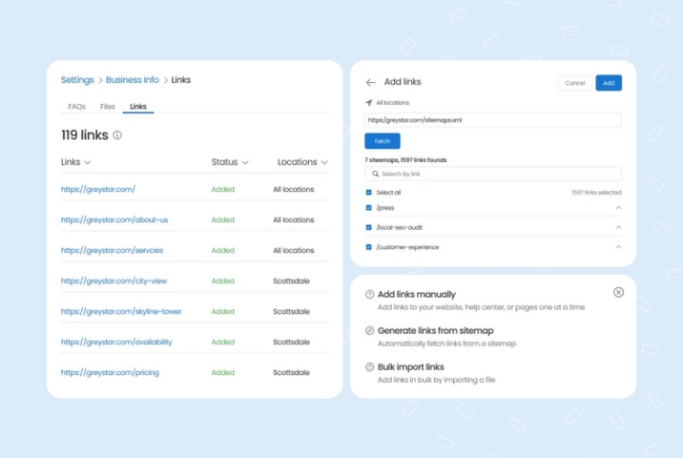Toggle the Select all checkbox
683x458 pixels.
click(x=368, y=192)
